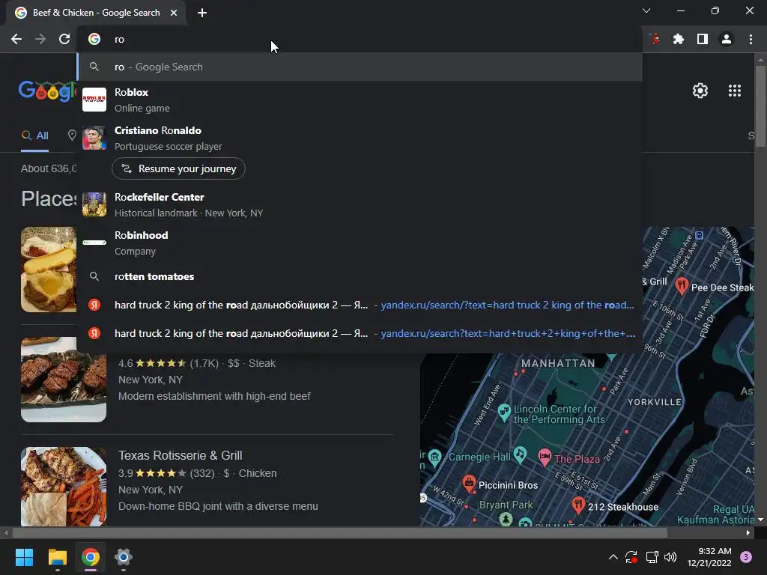
Task: Click the horizontal page scrollbar
Action: [x=339, y=532]
